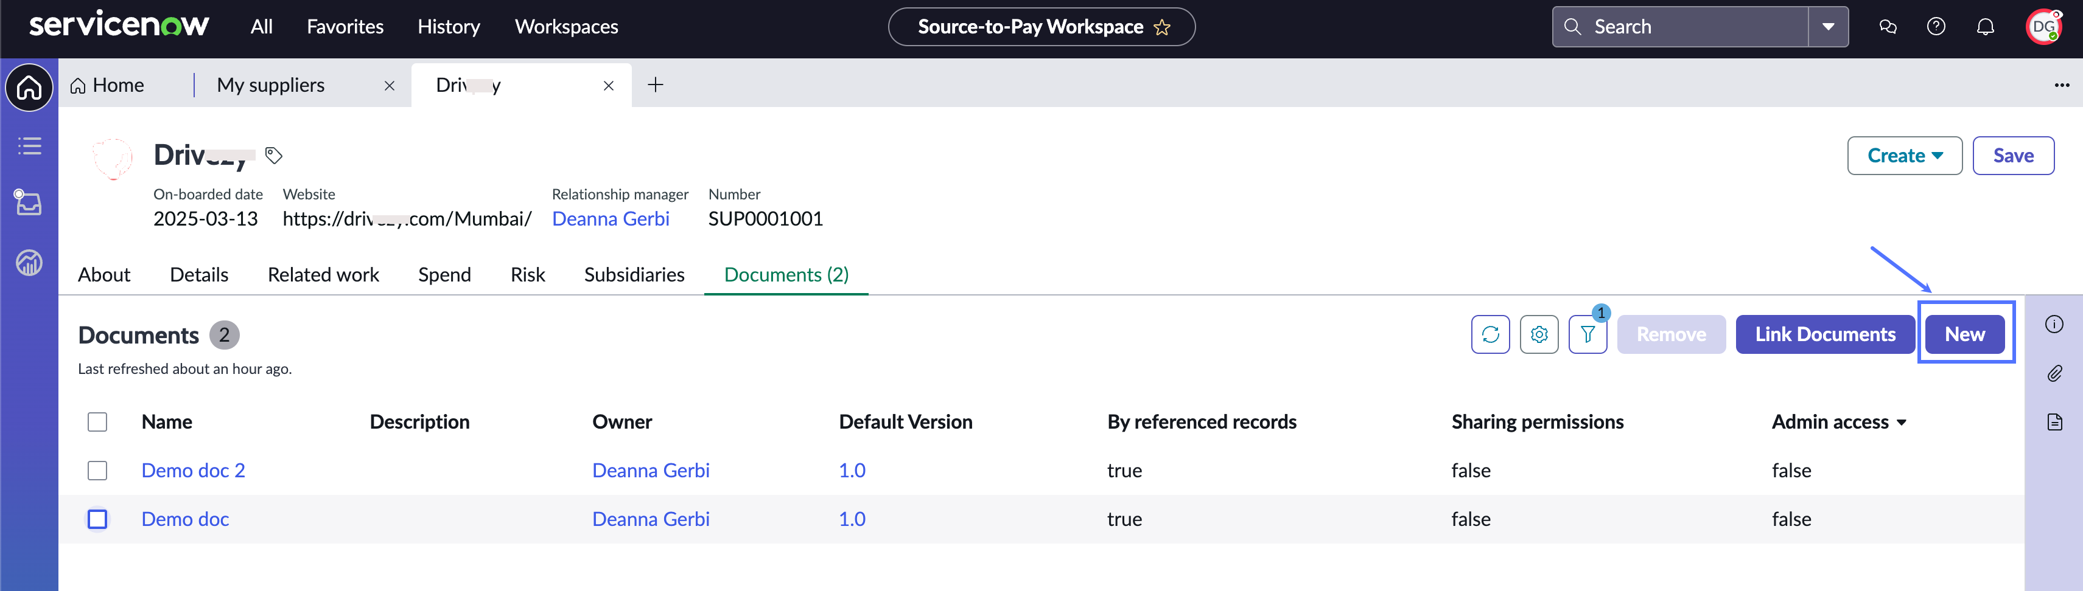The image size is (2083, 591).
Task: Click the Save button
Action: point(2012,155)
